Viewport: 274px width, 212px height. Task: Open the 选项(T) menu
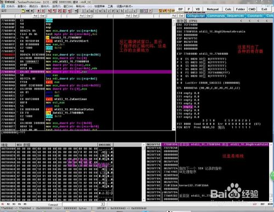pyautogui.click(x=56, y=7)
